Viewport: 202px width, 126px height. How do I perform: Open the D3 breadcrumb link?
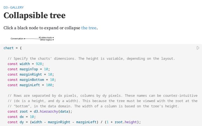coord(5,7)
